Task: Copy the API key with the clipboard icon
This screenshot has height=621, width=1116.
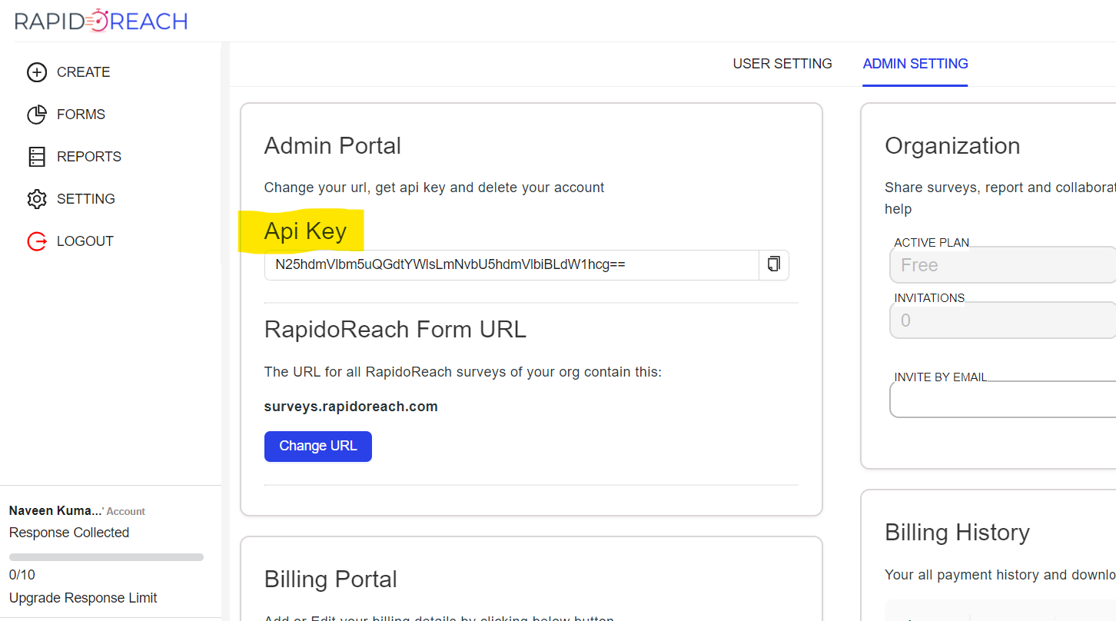Action: [773, 264]
